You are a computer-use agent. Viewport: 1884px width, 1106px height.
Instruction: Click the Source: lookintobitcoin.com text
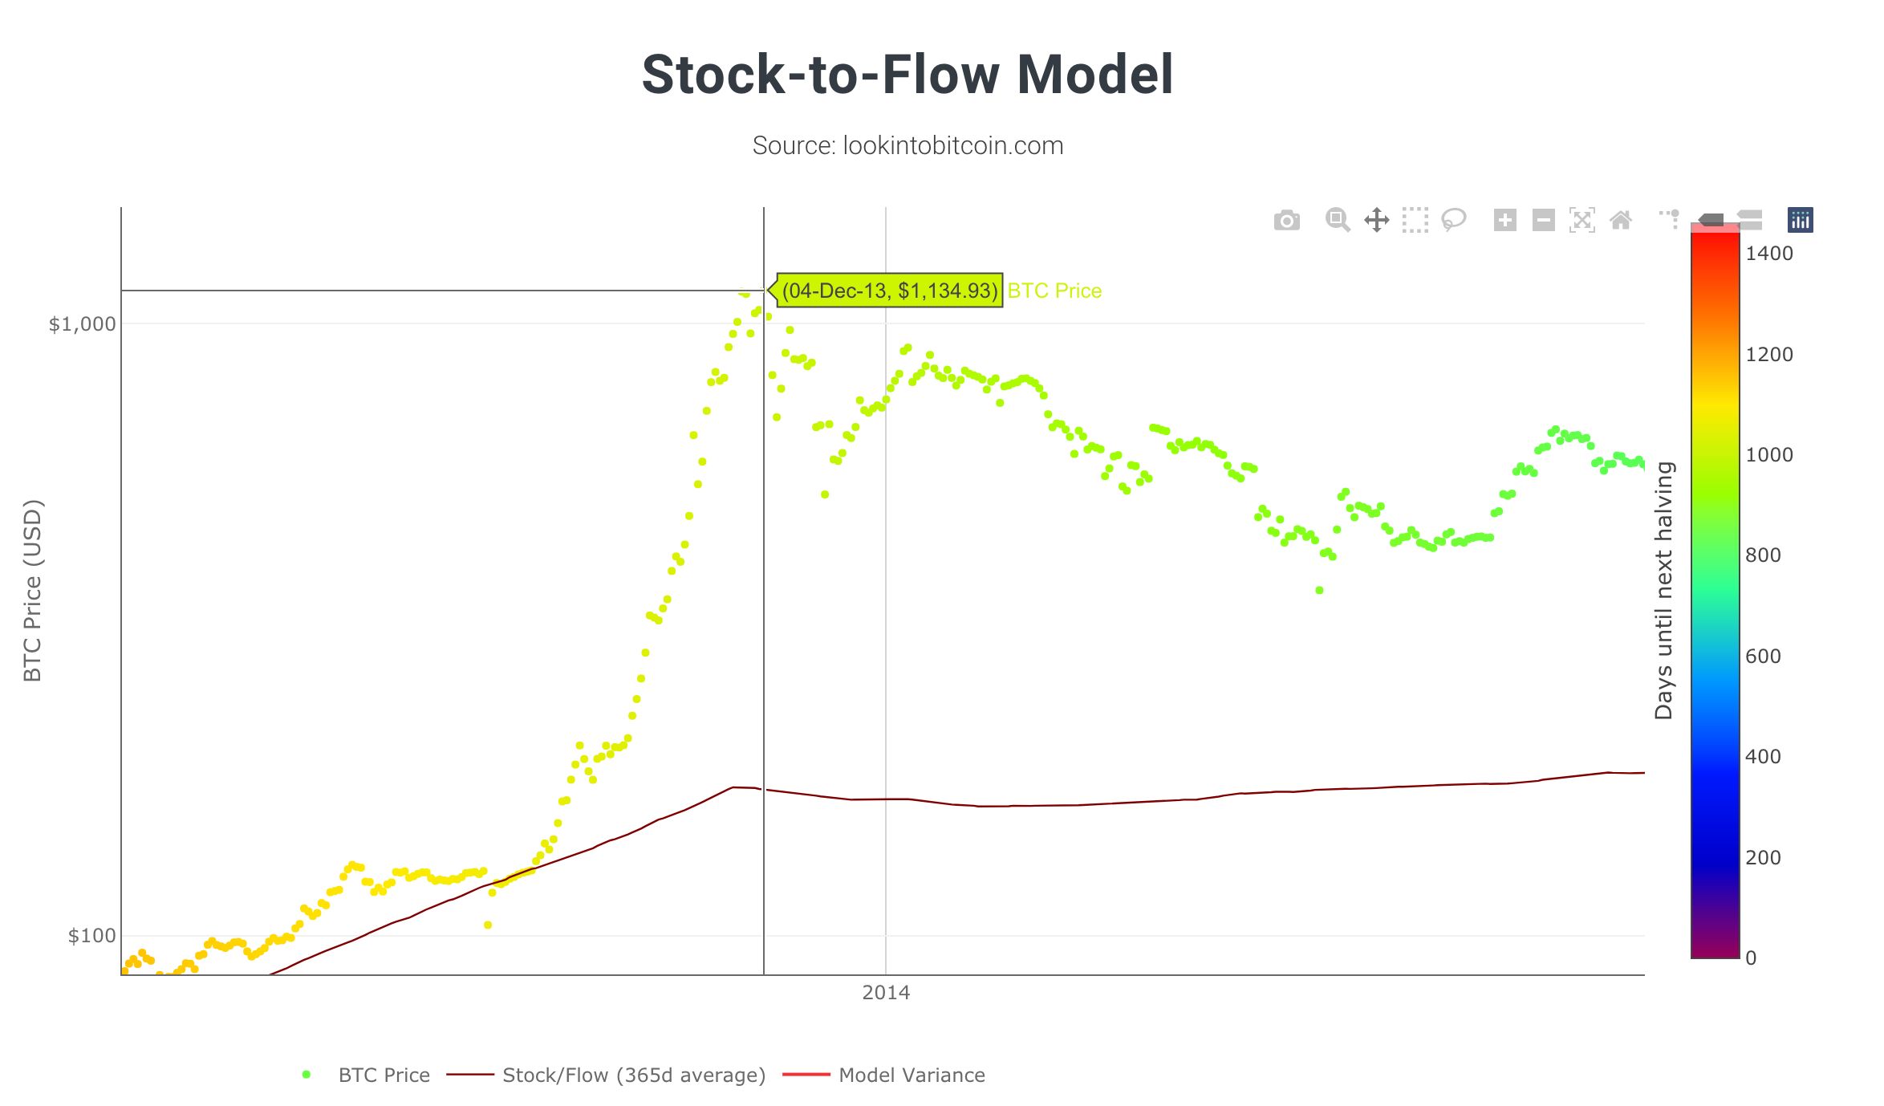point(907,145)
